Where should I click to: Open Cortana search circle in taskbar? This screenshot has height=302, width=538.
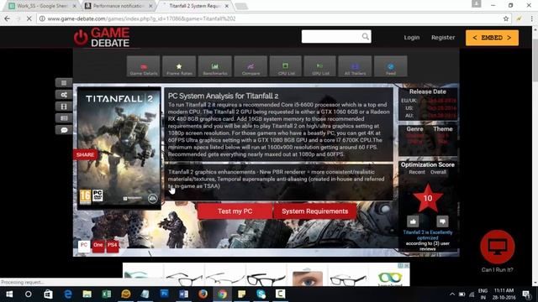(29, 294)
